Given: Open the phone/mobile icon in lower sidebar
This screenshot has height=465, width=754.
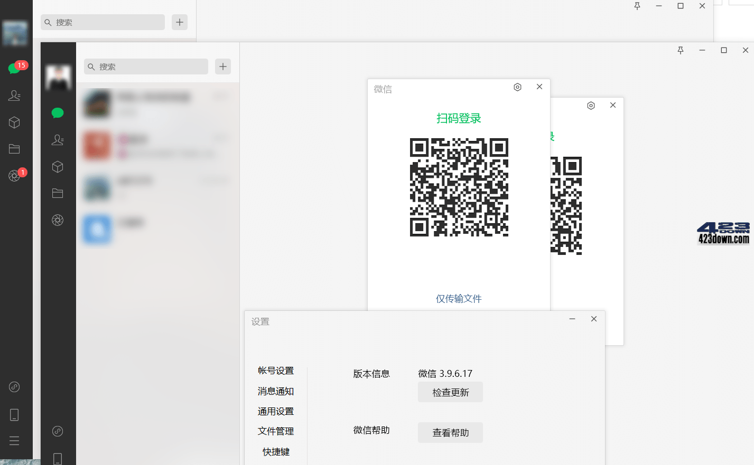Looking at the screenshot, I should click(15, 414).
